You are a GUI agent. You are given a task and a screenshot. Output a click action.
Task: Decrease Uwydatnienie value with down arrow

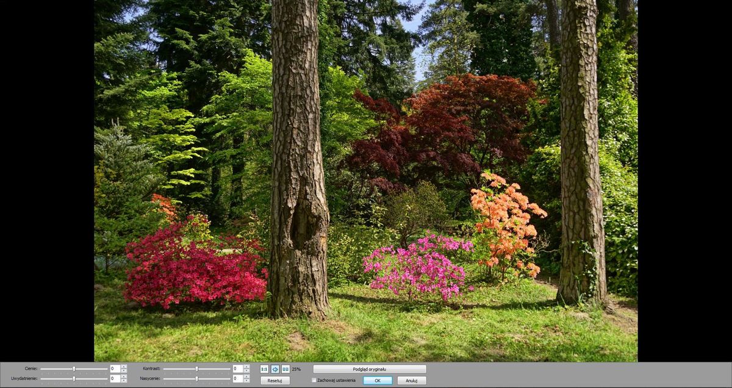[x=124, y=381]
